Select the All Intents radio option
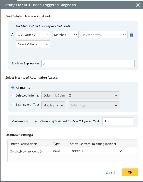This screenshot has width=143, height=182. (13, 88)
